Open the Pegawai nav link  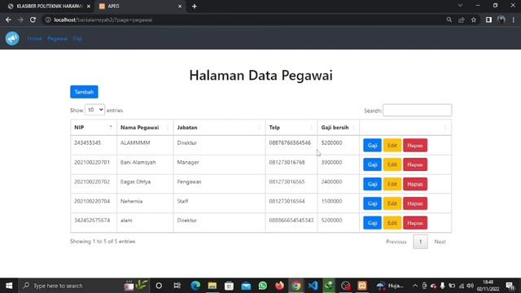(57, 38)
